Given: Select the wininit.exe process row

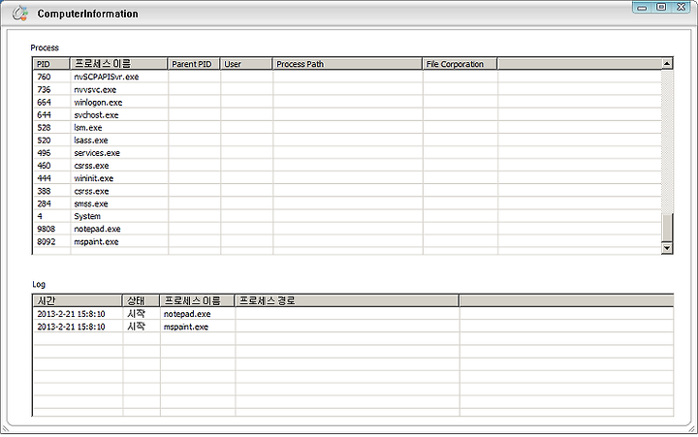Looking at the screenshot, I should point(348,178).
